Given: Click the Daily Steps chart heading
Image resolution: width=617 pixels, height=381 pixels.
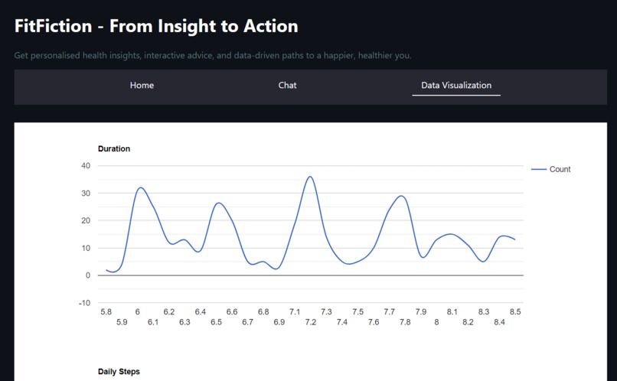Looking at the screenshot, I should (119, 372).
